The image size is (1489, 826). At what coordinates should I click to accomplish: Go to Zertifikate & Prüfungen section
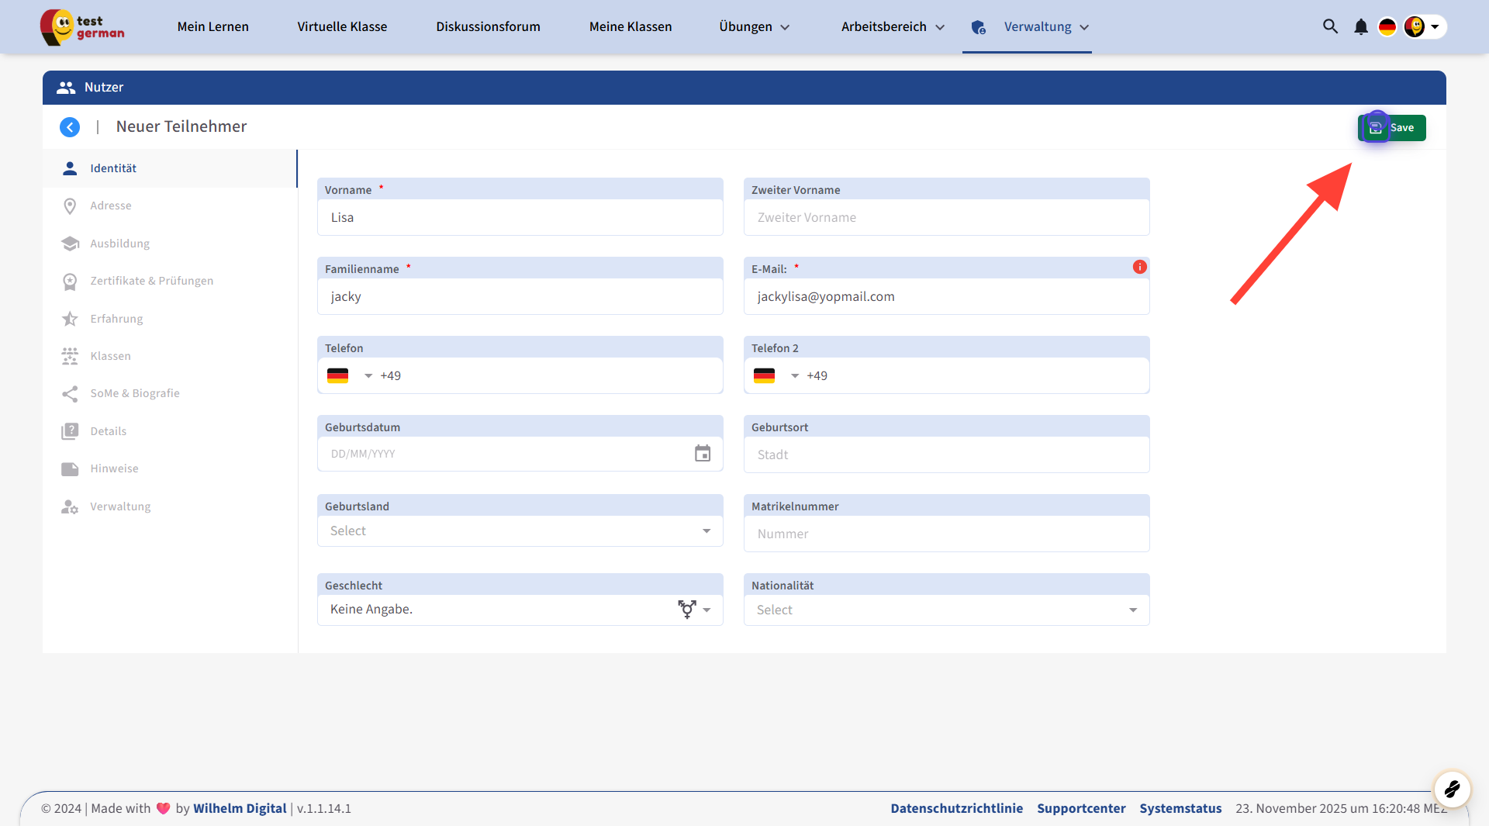[151, 281]
